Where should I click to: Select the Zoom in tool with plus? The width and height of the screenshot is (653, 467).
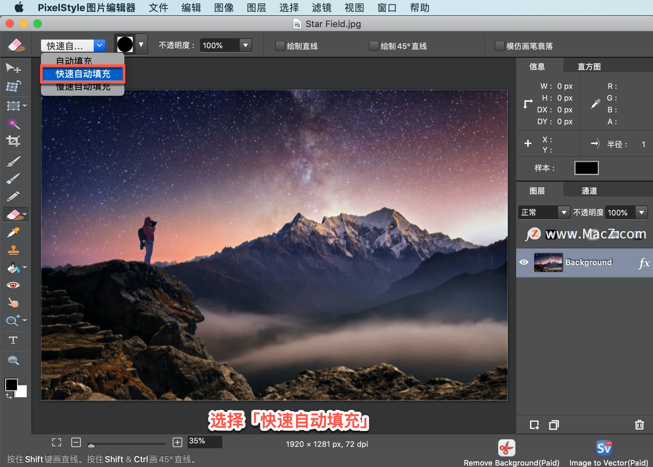coord(13,320)
